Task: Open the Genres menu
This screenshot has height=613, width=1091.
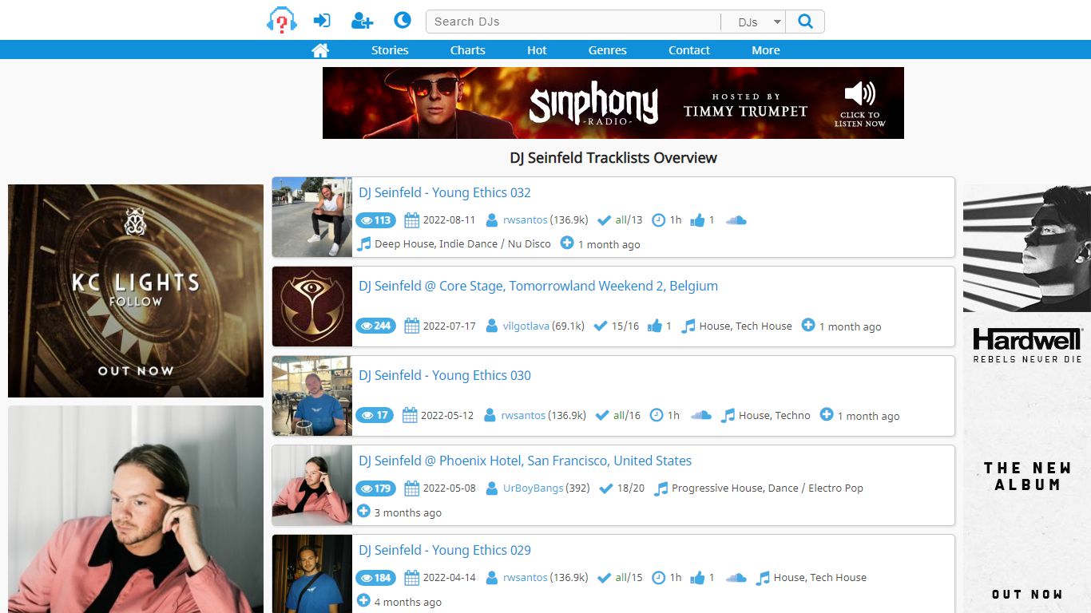Action: pos(607,50)
